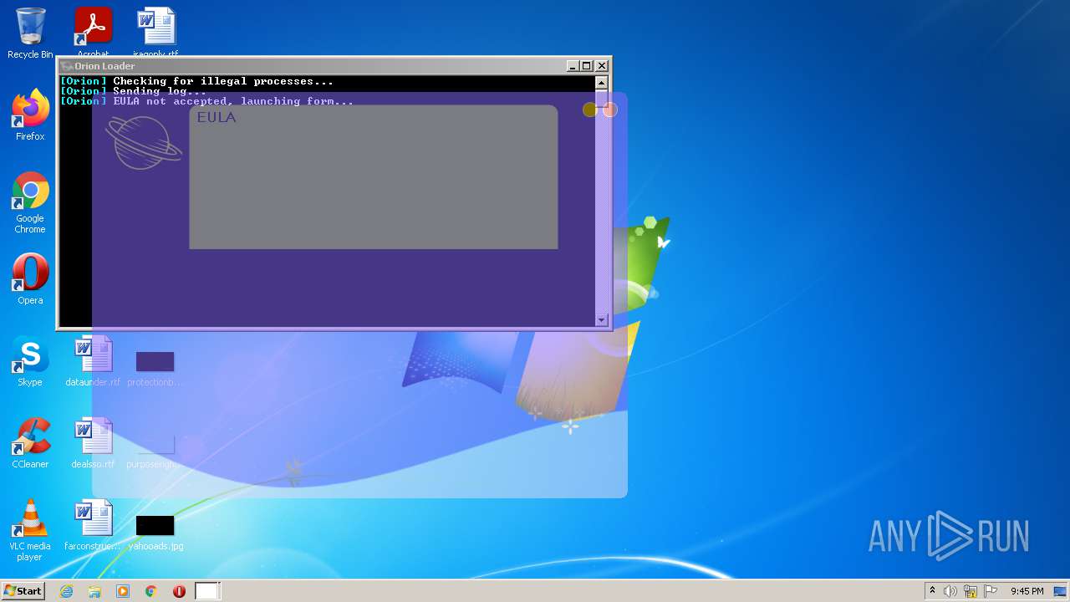Click the red close dot on the EULA form
This screenshot has width=1070, height=602.
pos(610,110)
